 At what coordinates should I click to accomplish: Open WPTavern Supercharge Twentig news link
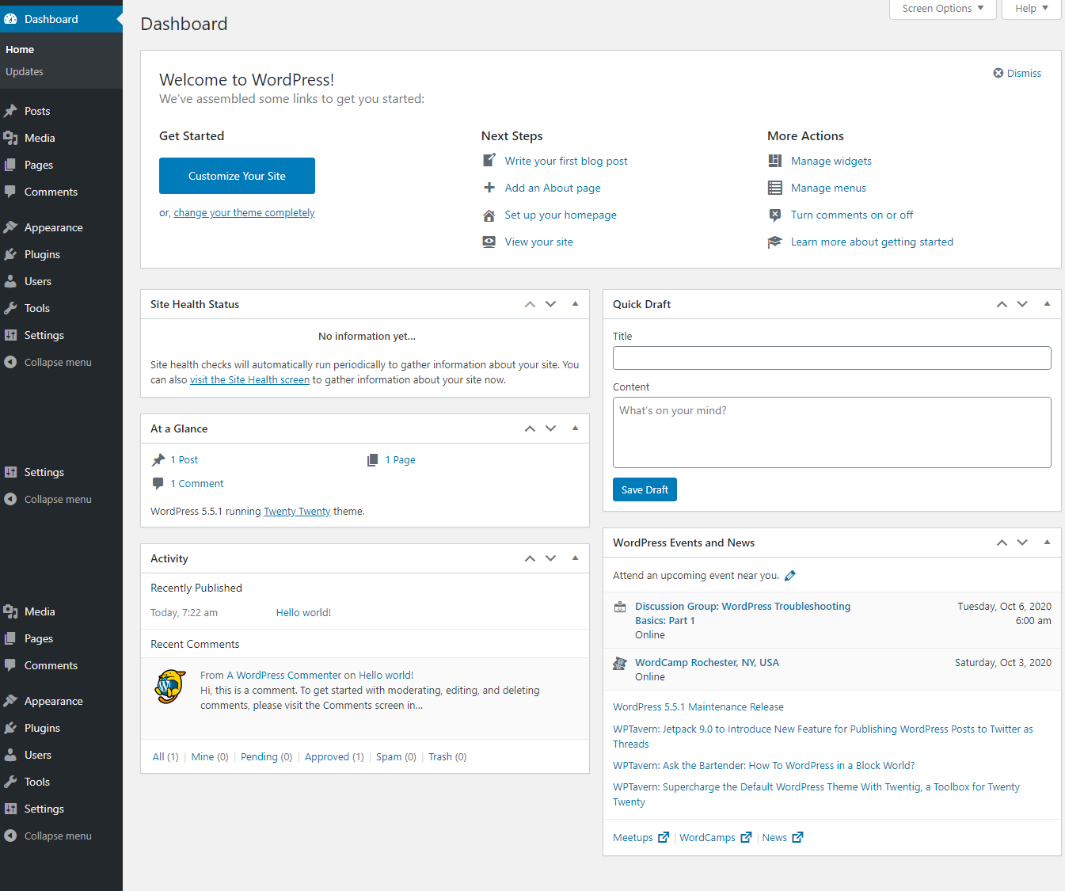click(x=816, y=794)
